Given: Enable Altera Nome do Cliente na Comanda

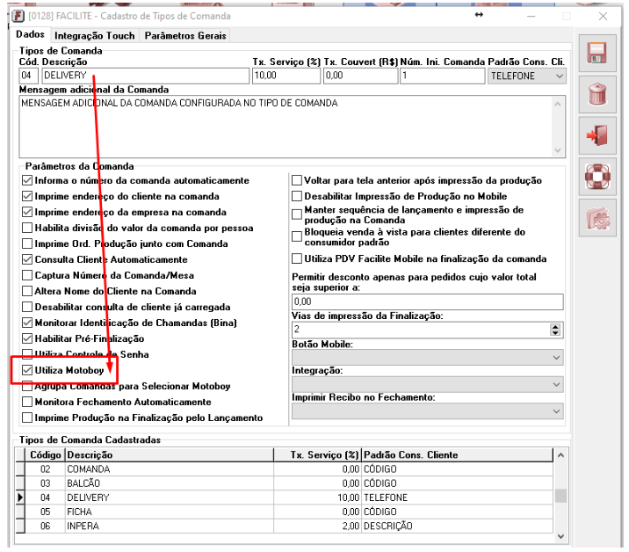Looking at the screenshot, I should pos(27,291).
